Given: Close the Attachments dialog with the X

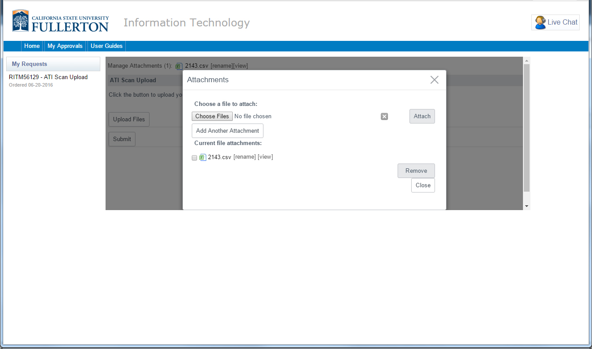Looking at the screenshot, I should [x=434, y=80].
